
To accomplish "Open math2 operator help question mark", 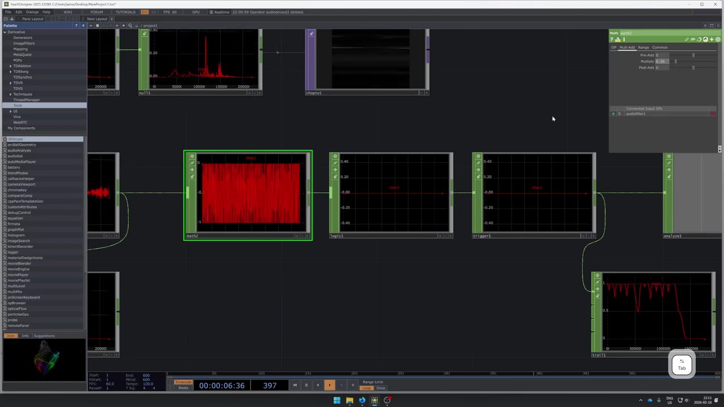I will pos(611,40).
